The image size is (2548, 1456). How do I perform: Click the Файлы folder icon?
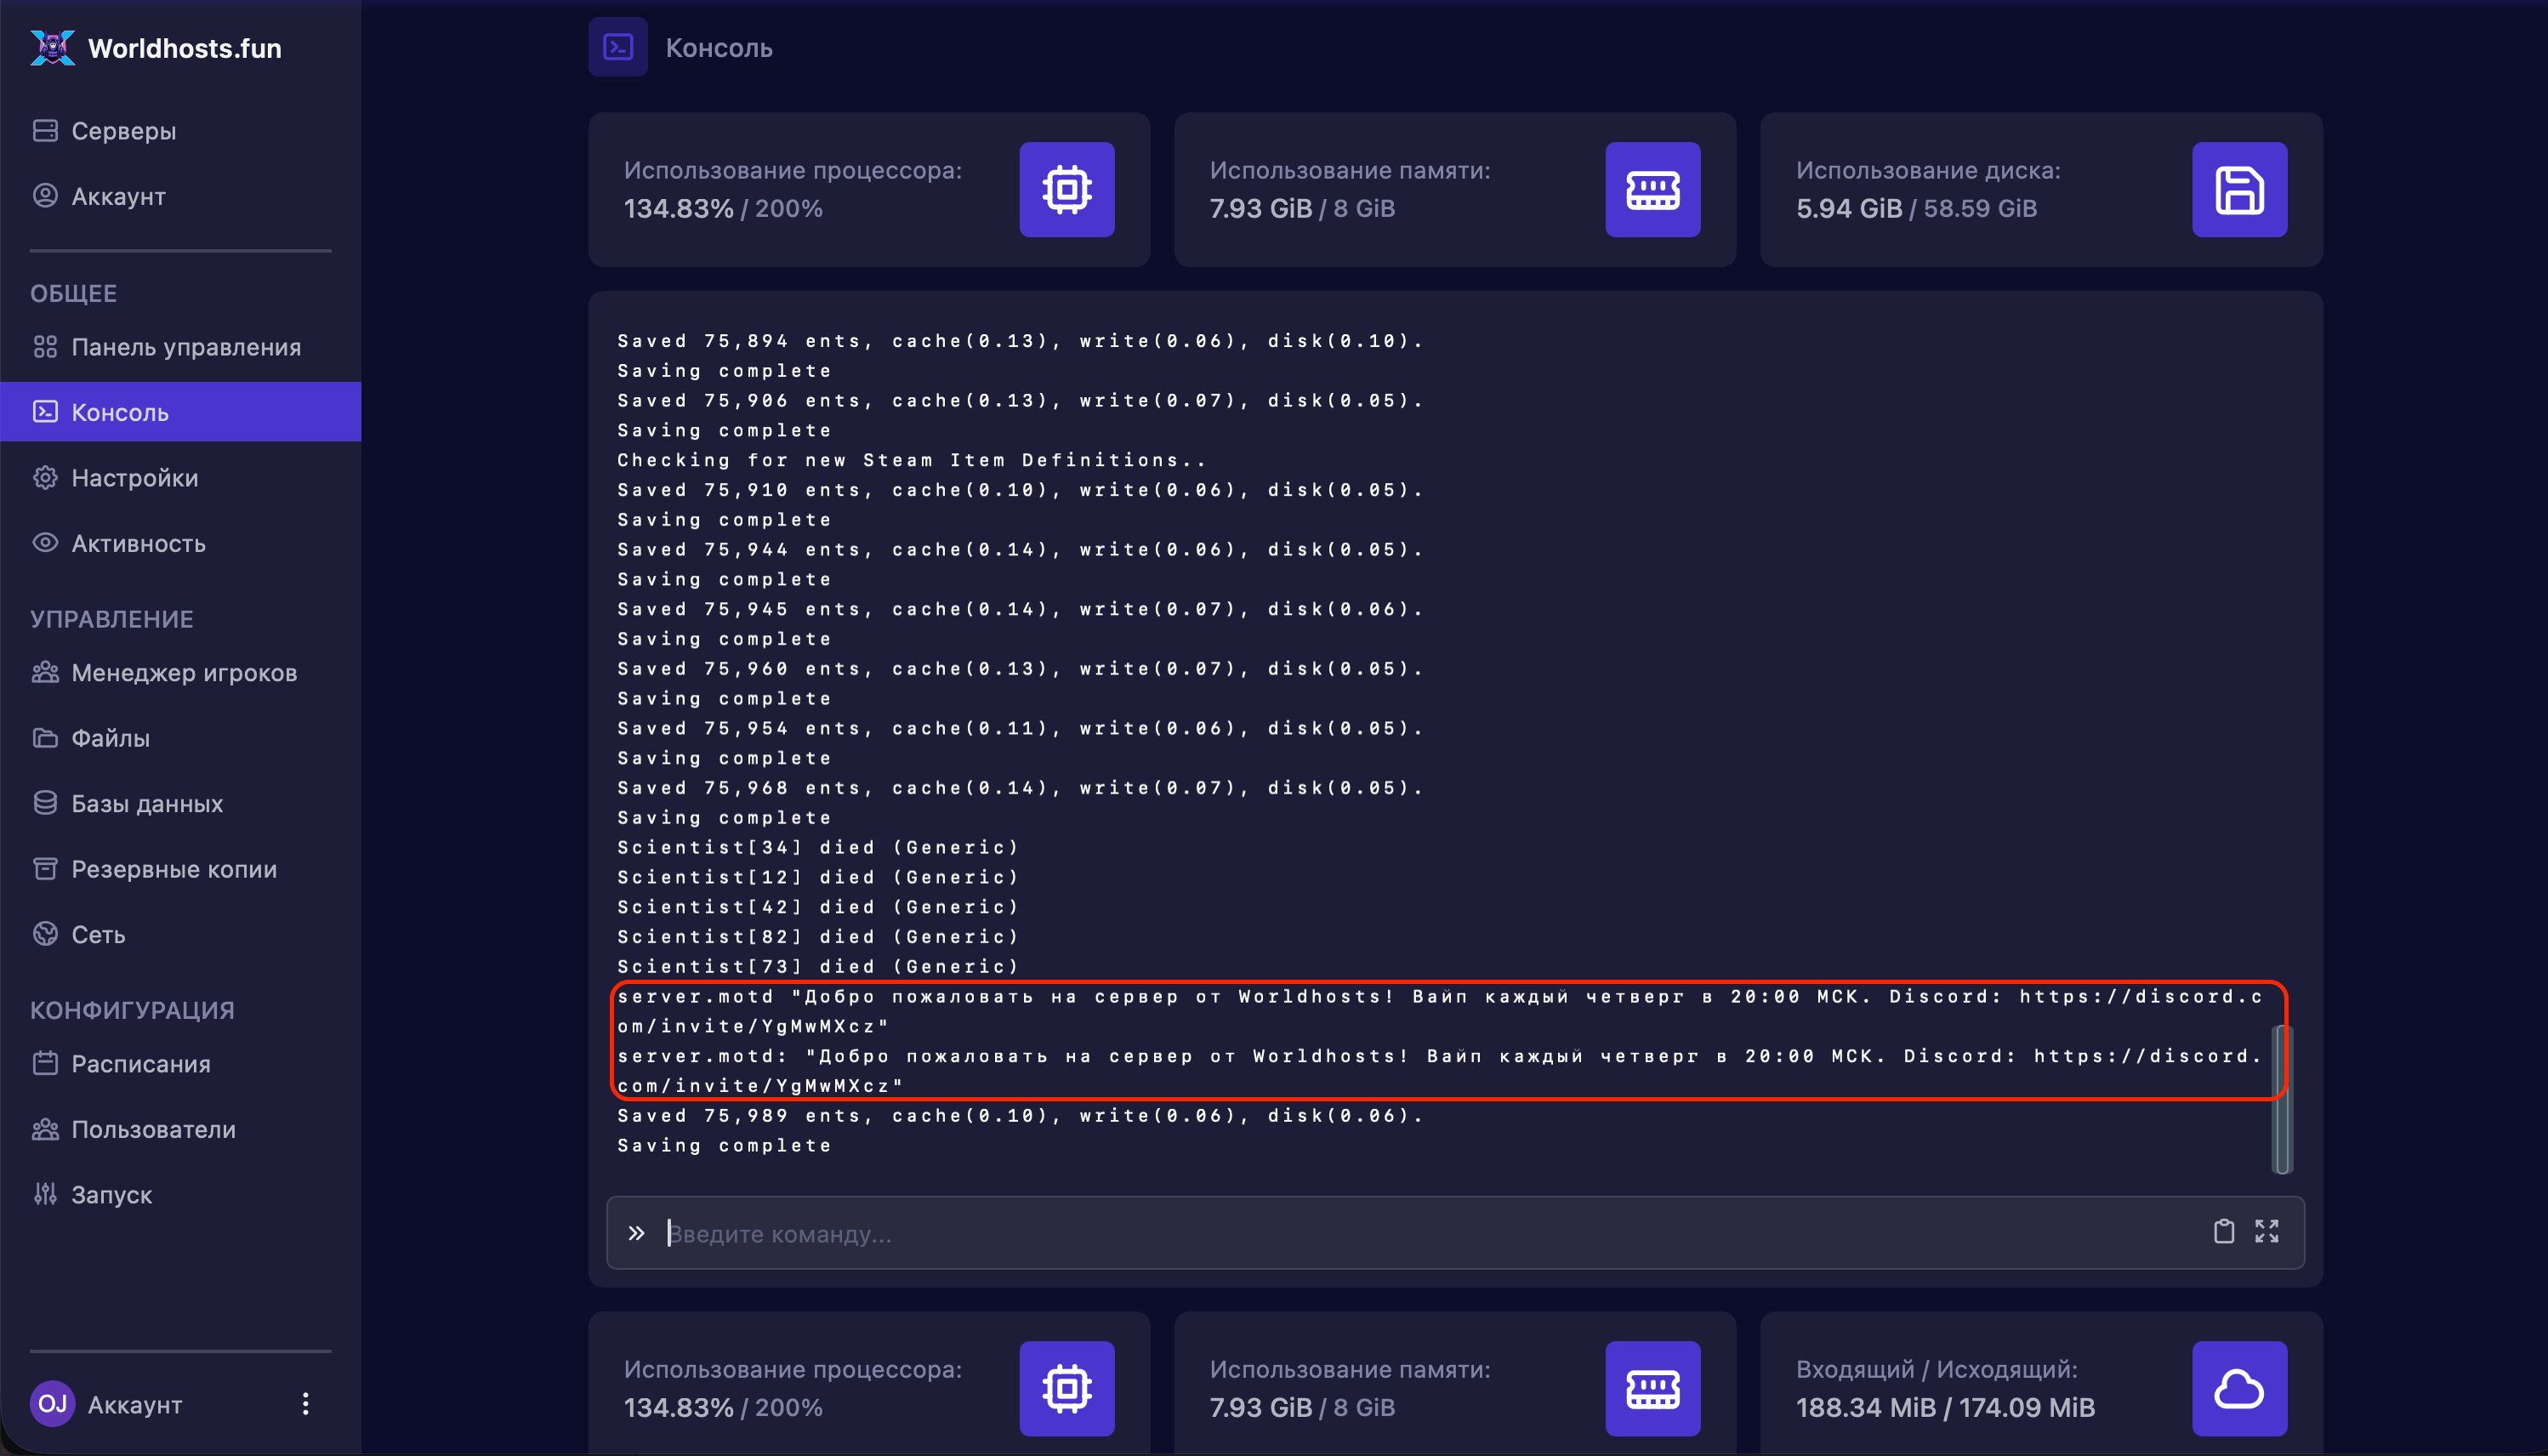45,738
